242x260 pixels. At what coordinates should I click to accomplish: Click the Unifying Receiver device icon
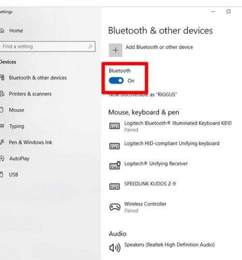[115, 165]
